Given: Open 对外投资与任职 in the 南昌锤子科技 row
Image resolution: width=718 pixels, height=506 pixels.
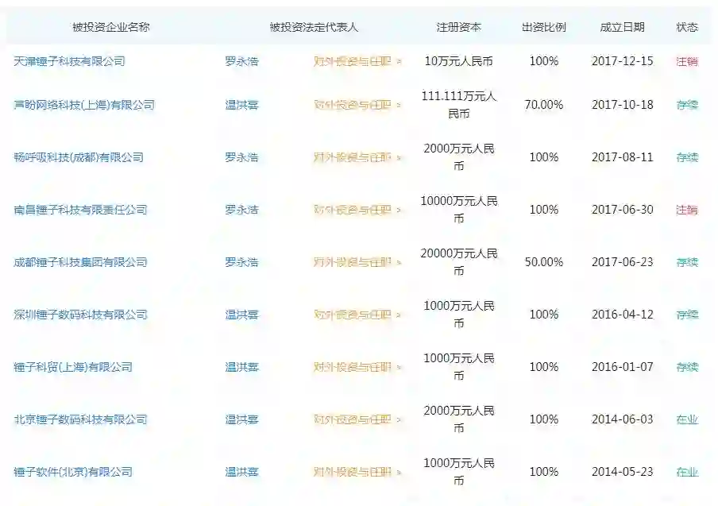Looking at the screenshot, I should coord(357,210).
